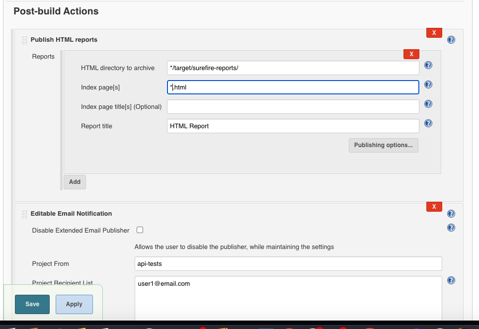This screenshot has width=479, height=329.
Task: Click help icon for HTML directory to archive
Action: coord(428,65)
